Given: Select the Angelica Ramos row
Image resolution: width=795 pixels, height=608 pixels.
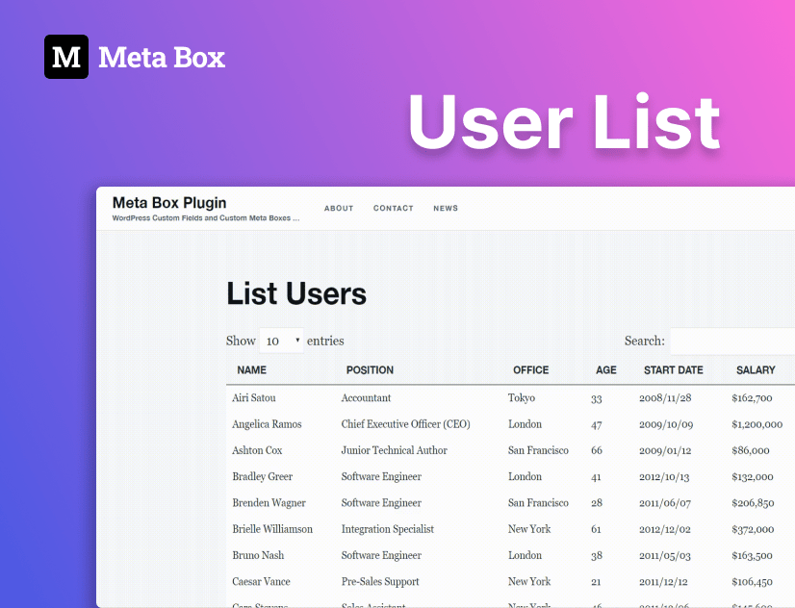Looking at the screenshot, I should point(268,423).
